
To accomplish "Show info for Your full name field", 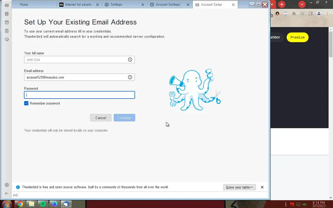I will [x=130, y=60].
